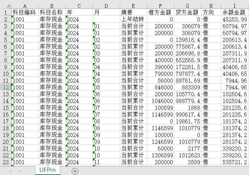
Task: Click the 贷方金额 header cell
Action: pos(188,12)
